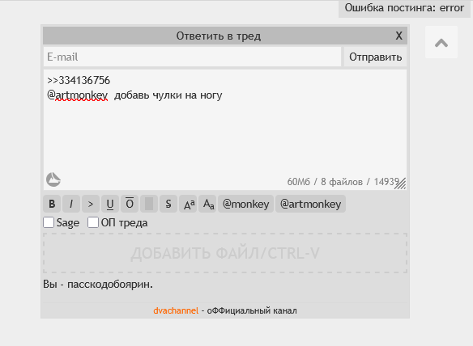Click the ДОБАВИТЬ ФАЙЛ upload area
Screen dimensions: 473x346
pos(225,253)
